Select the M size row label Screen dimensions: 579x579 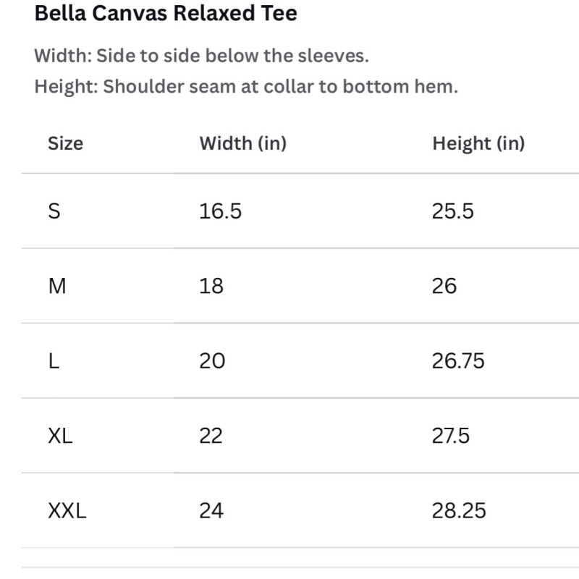point(57,286)
